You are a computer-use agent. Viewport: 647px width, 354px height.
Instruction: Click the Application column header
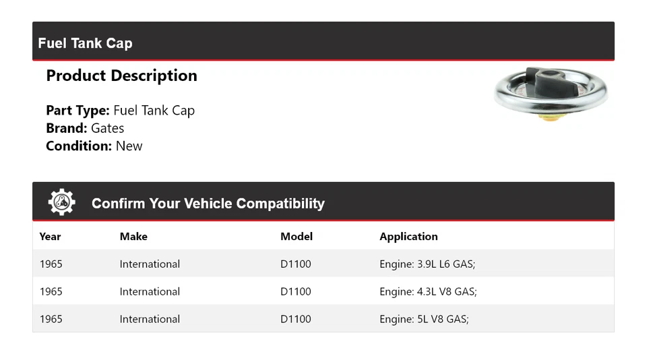click(x=408, y=237)
